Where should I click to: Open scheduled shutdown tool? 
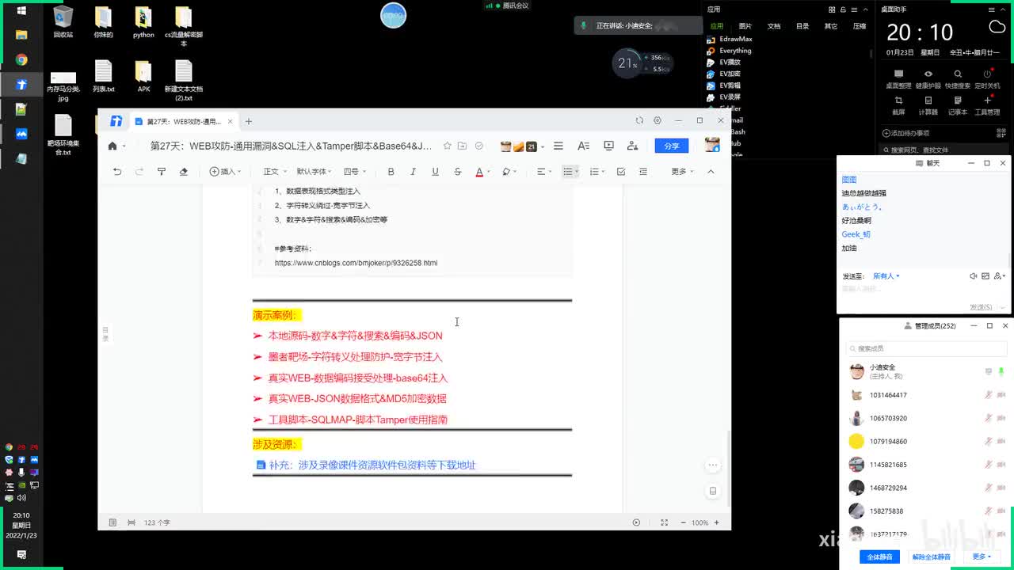987,78
